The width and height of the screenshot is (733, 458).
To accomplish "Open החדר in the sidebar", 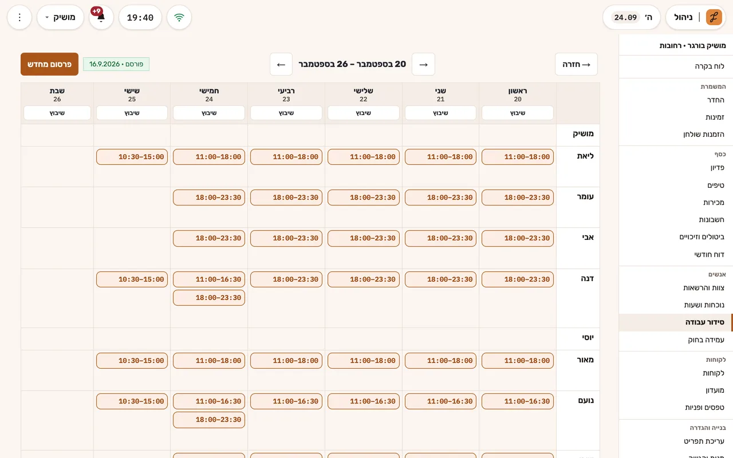I will pos(676,100).
